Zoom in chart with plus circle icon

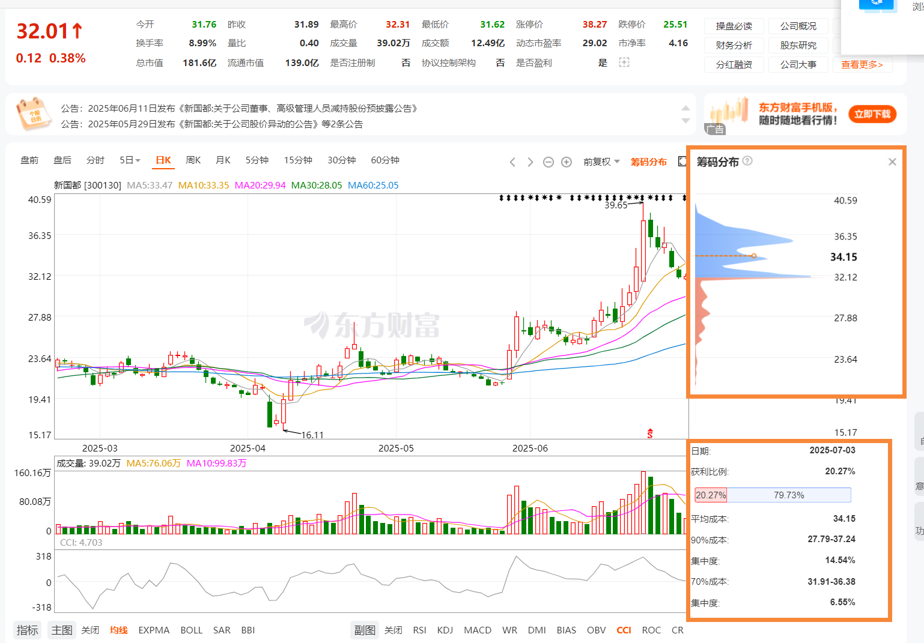(x=566, y=162)
